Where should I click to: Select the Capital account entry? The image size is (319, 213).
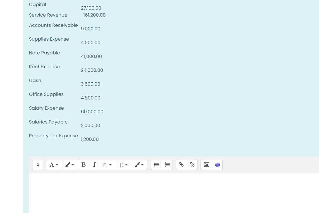point(37,4)
